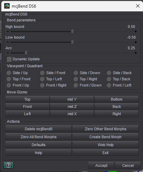This screenshot has height=172, width=143.
Task: Select the Front / Left radio button
Action: (109, 85)
